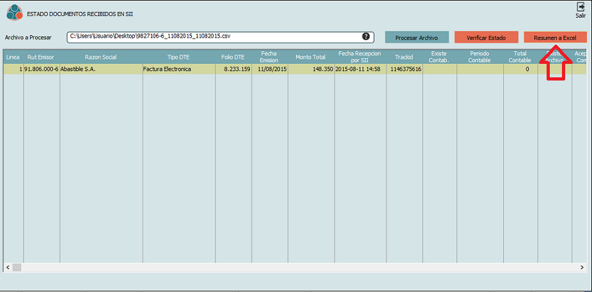The image size is (592, 292).
Task: Click the help question mark icon
Action: pos(366,37)
